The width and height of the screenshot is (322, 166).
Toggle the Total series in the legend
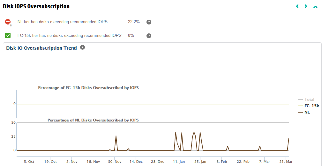pos(309,100)
